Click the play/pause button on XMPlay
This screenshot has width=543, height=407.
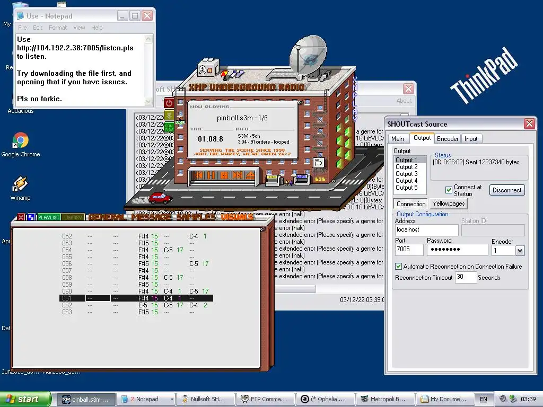click(211, 175)
